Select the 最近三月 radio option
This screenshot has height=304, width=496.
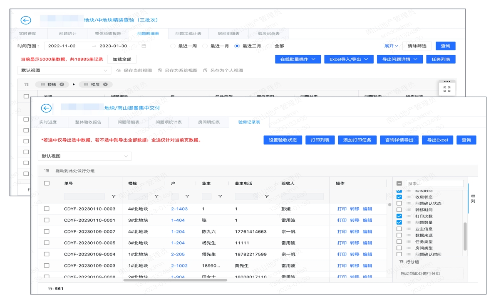237,46
